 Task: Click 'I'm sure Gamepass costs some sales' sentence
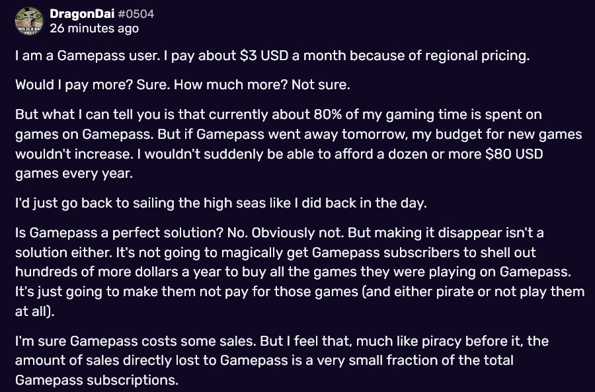pos(136,341)
